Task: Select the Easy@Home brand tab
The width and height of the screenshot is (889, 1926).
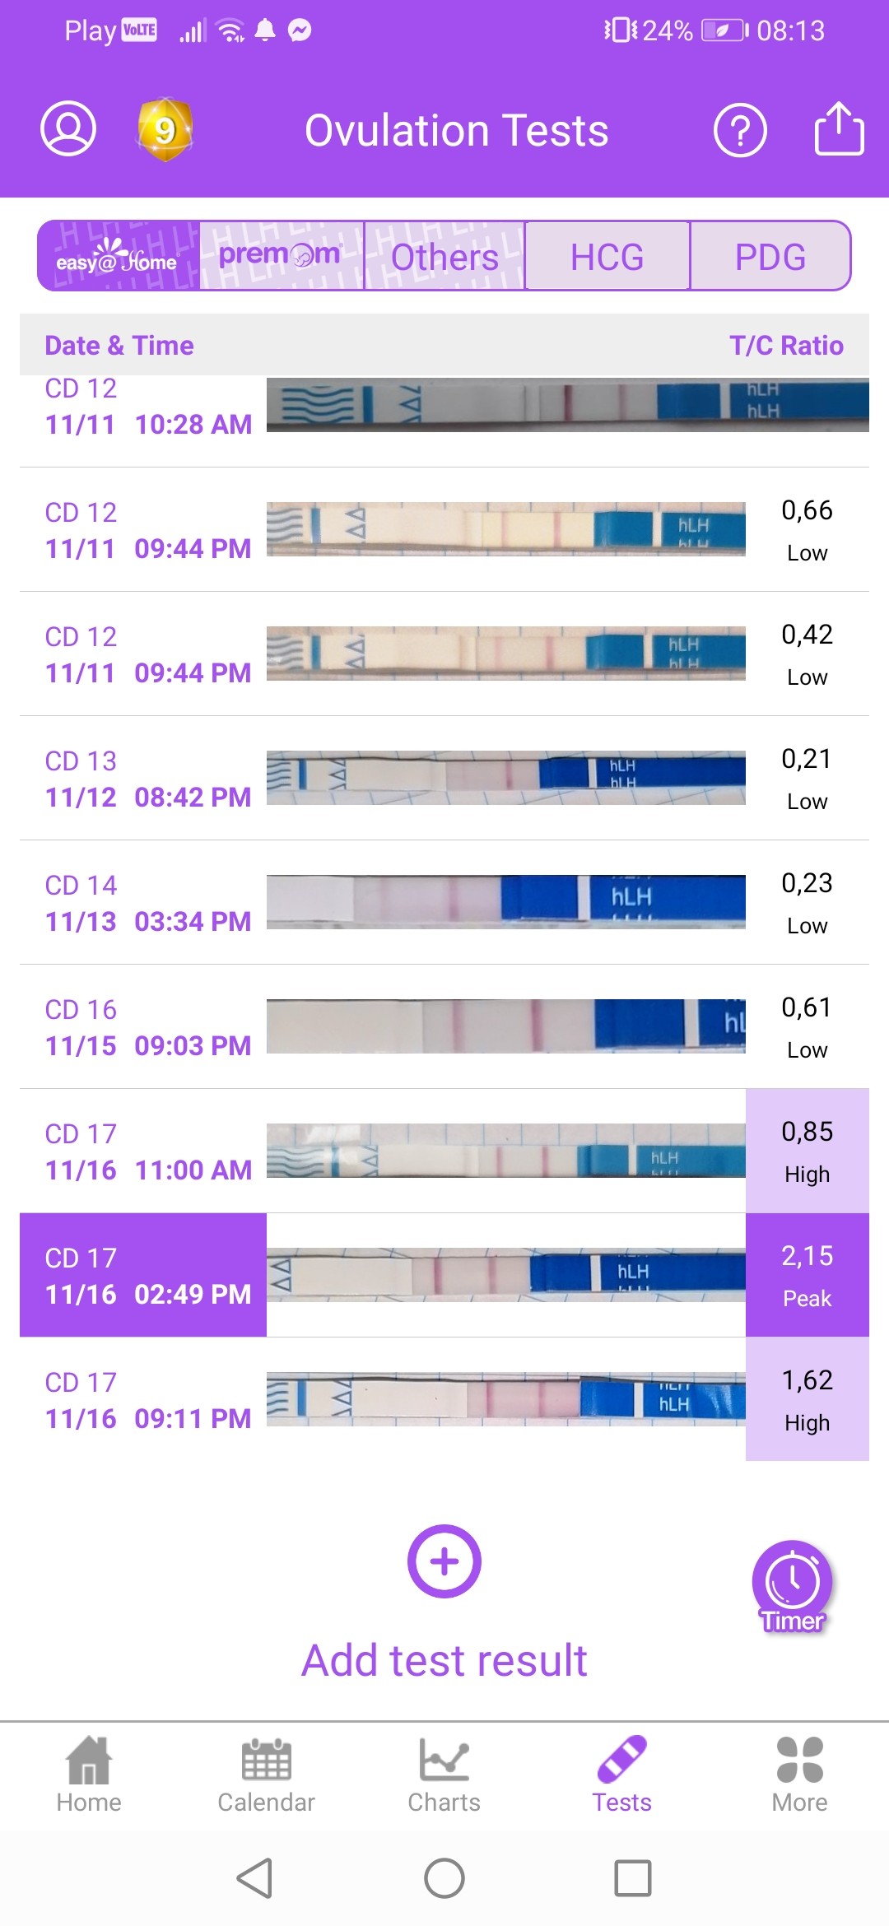Action: tap(119, 256)
